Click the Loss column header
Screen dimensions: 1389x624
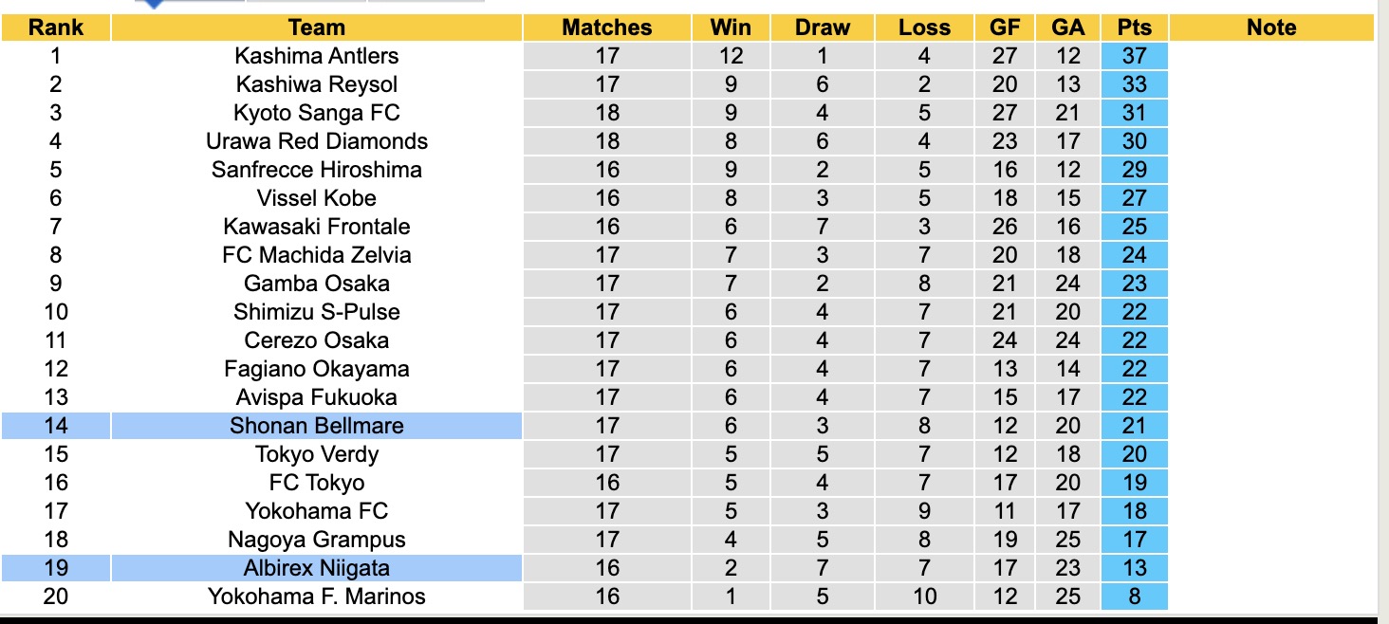point(924,28)
